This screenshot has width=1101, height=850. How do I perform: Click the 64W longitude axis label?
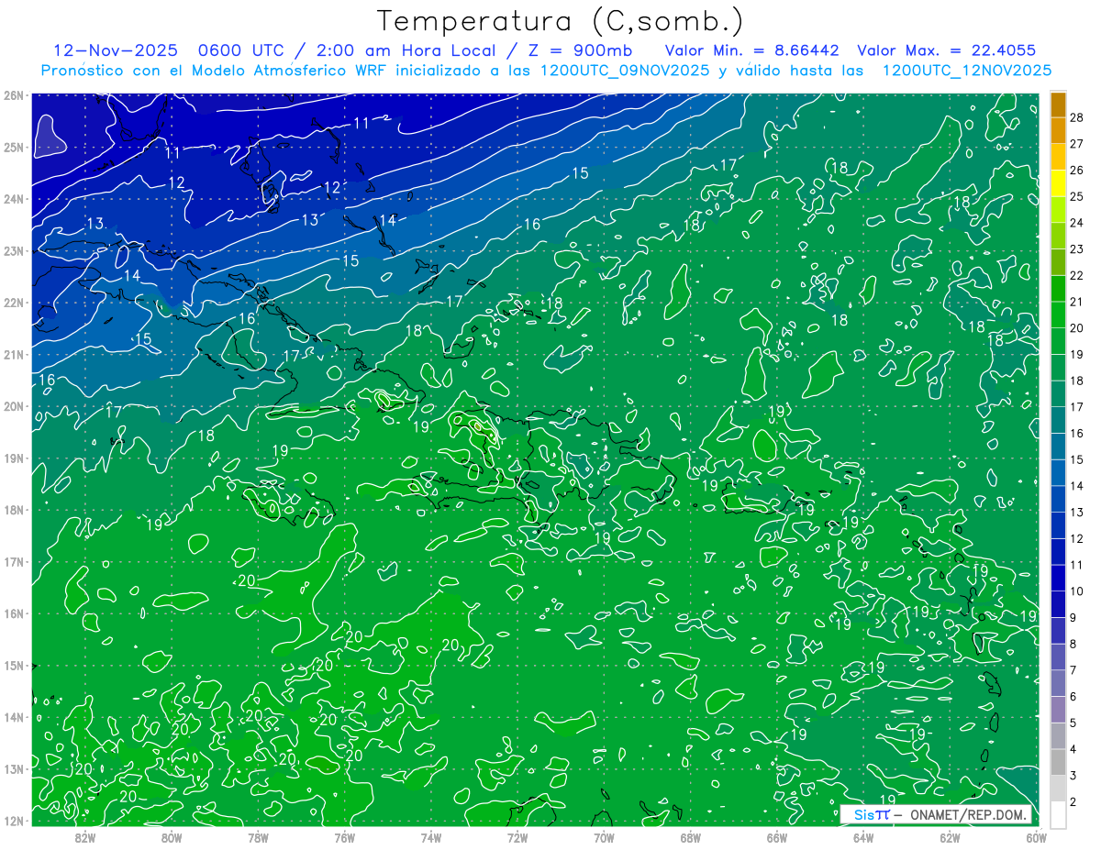(863, 837)
